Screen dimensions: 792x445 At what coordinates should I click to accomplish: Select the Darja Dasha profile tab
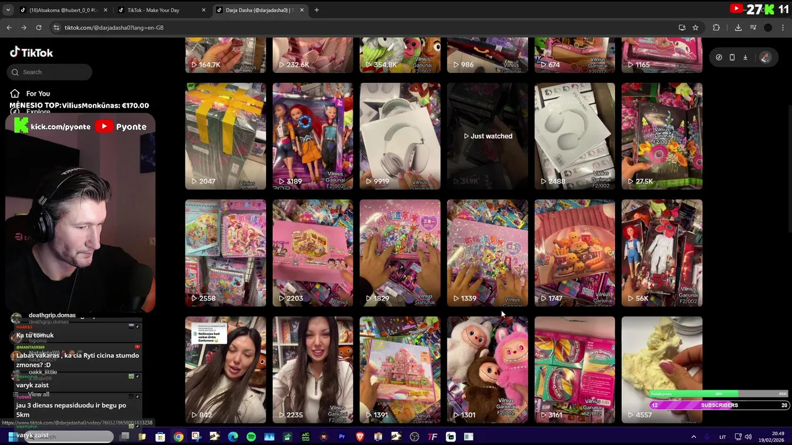[260, 10]
